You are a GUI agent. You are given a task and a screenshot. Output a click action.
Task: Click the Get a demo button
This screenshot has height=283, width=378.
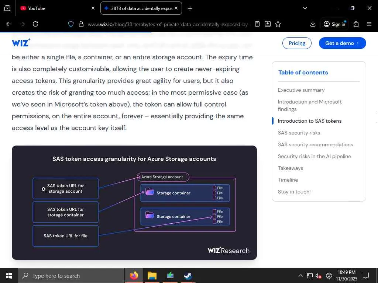(342, 43)
